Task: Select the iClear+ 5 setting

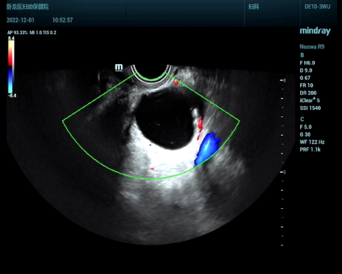Action: point(310,100)
